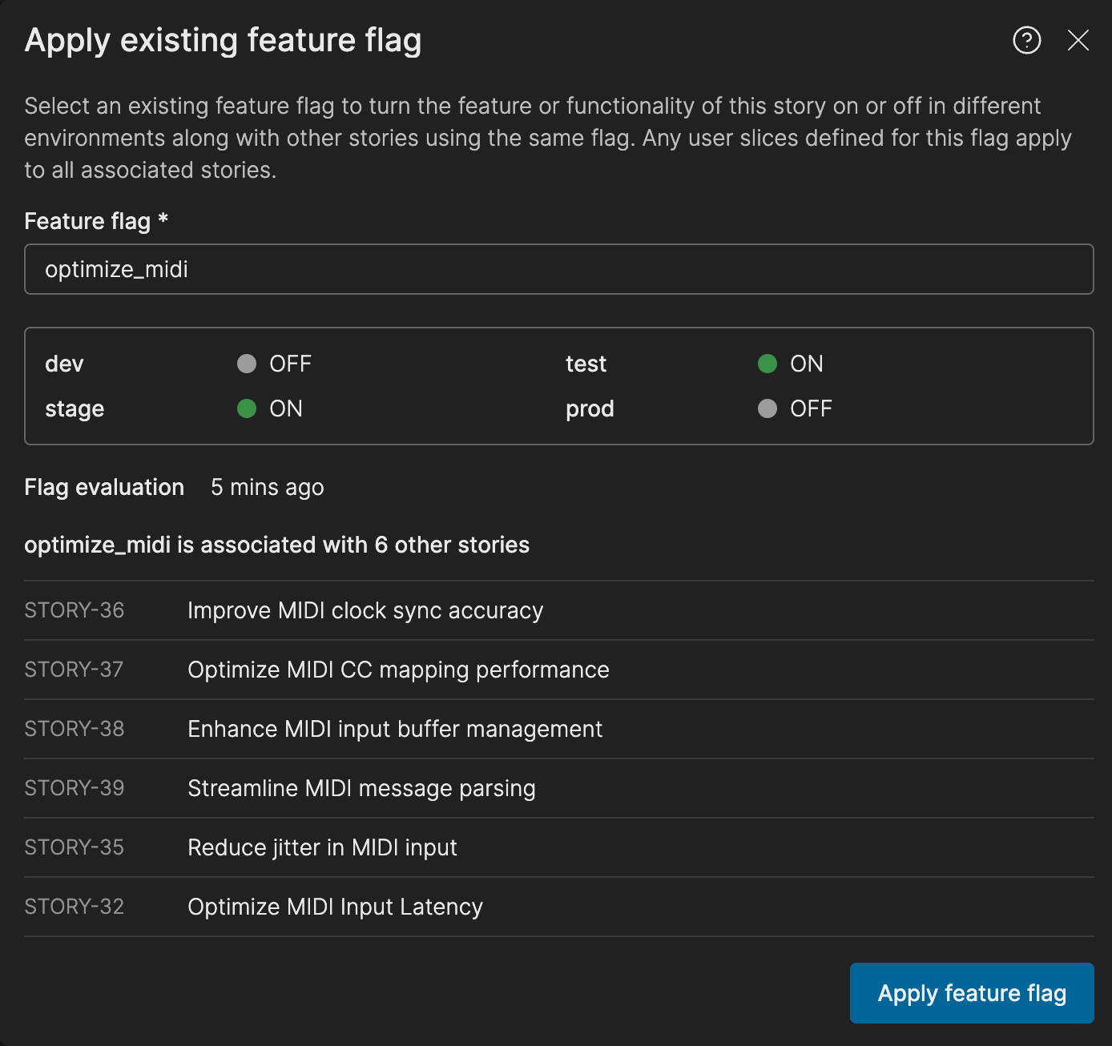Click the '5 mins ago' evaluation time

click(268, 487)
